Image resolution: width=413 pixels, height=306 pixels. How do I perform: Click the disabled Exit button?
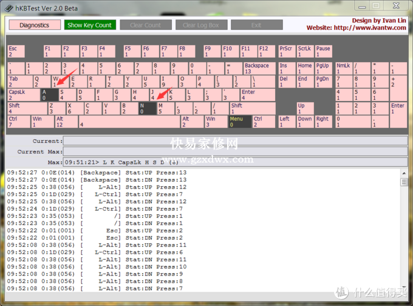pos(257,25)
